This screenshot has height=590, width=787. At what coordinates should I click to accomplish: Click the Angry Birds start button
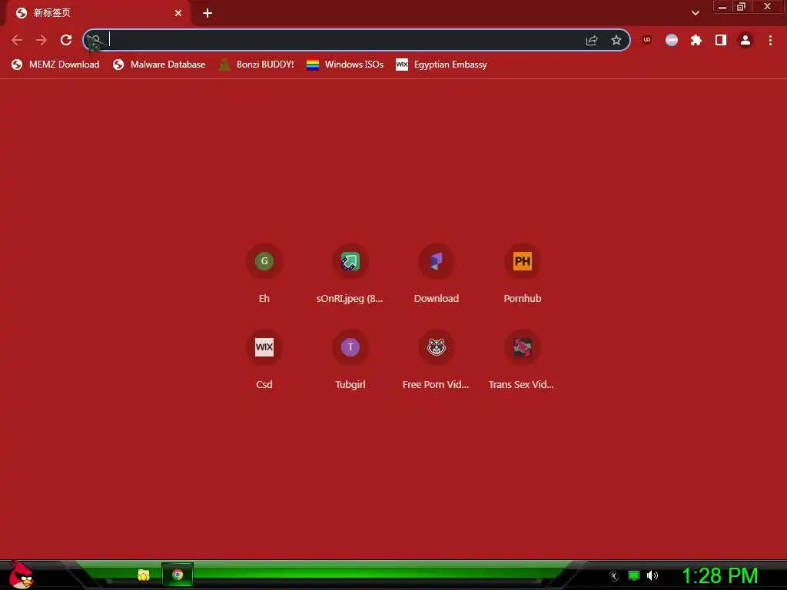21,575
